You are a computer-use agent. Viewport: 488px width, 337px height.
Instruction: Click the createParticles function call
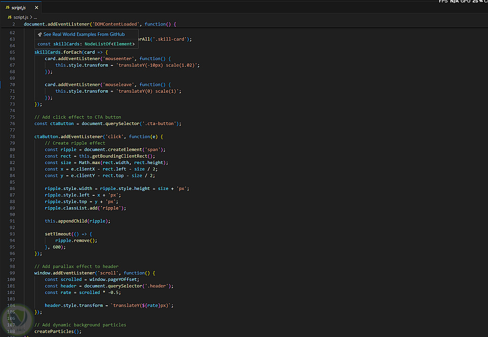pos(55,331)
